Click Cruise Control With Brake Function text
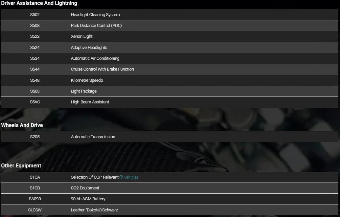This screenshot has width=340, height=217. [x=102, y=69]
